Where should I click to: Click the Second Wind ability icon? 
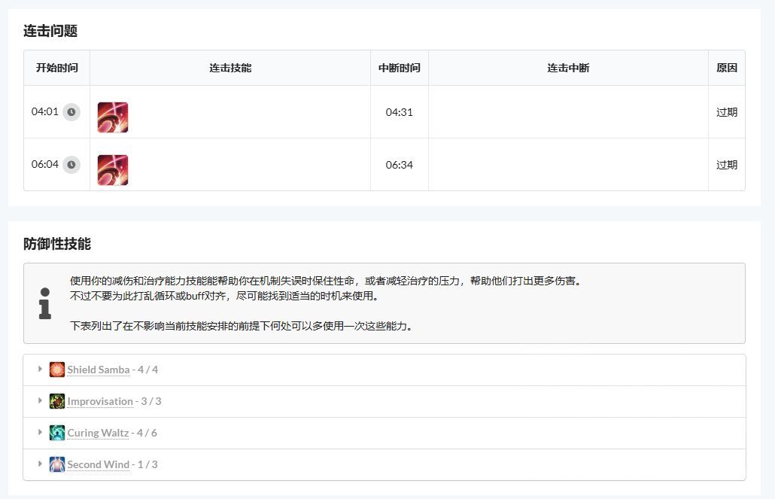click(x=57, y=464)
